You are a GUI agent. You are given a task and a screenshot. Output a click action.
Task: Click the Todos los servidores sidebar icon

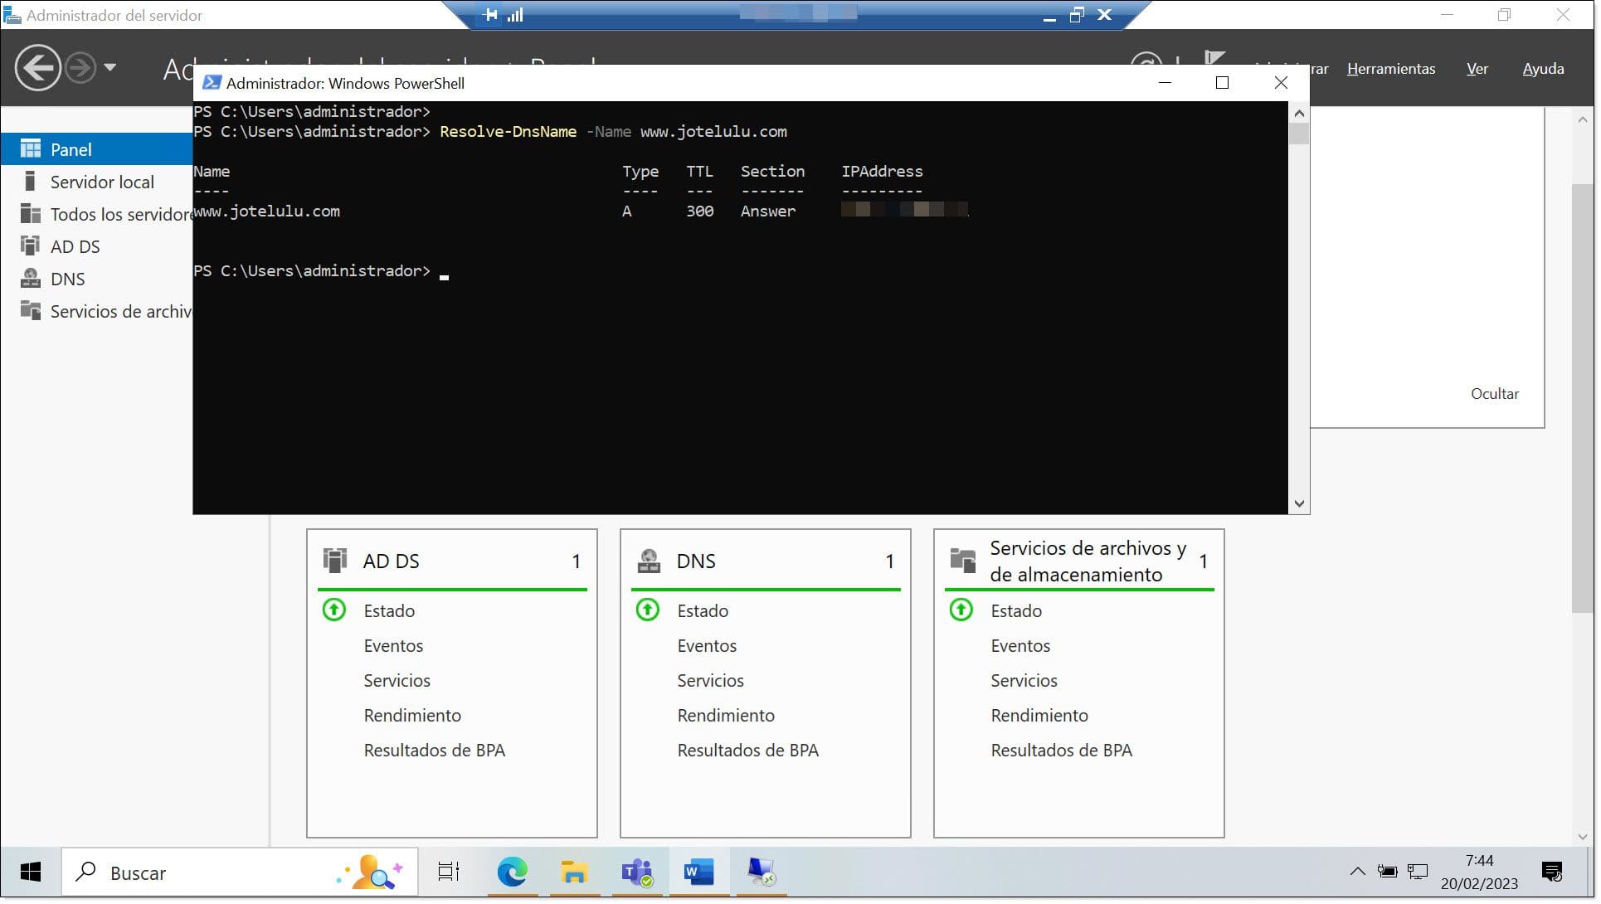click(31, 213)
